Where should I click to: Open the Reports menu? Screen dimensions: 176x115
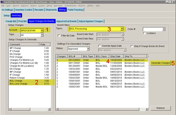point(25,6)
